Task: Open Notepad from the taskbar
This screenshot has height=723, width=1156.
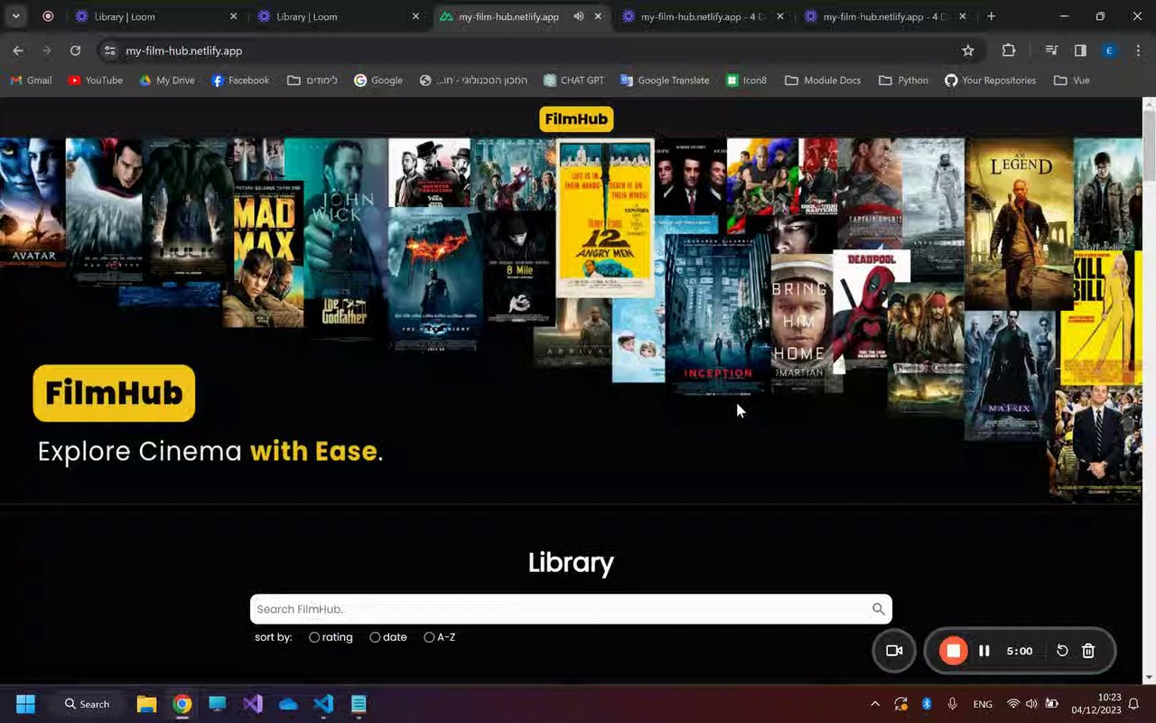Action: tap(359, 704)
